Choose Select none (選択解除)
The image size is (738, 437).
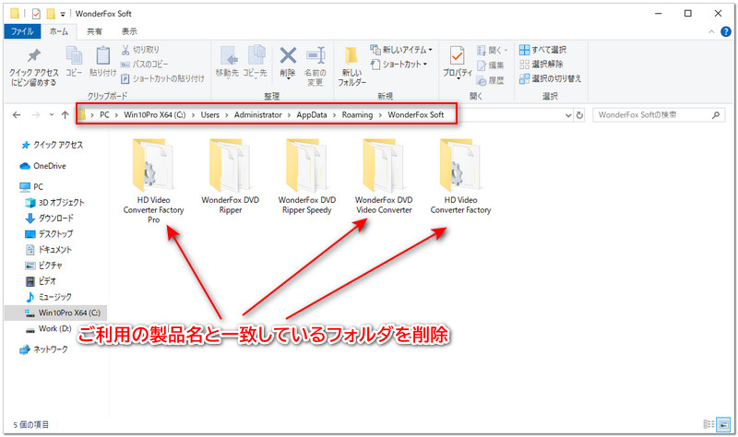(x=542, y=64)
